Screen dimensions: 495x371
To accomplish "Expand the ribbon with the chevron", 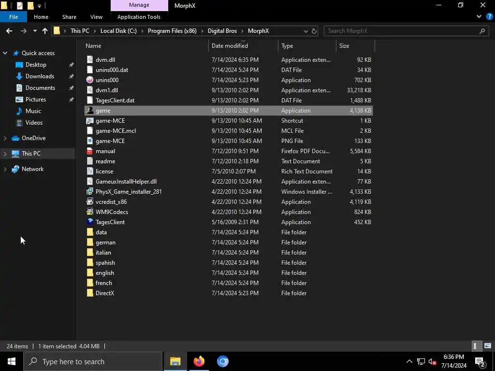I will pyautogui.click(x=479, y=17).
